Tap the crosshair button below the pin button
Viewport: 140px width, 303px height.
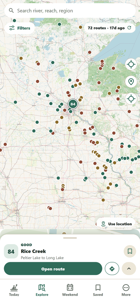[x=131, y=99]
